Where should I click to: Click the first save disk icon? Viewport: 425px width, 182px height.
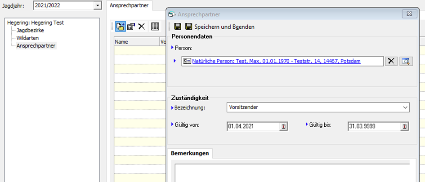pyautogui.click(x=177, y=27)
